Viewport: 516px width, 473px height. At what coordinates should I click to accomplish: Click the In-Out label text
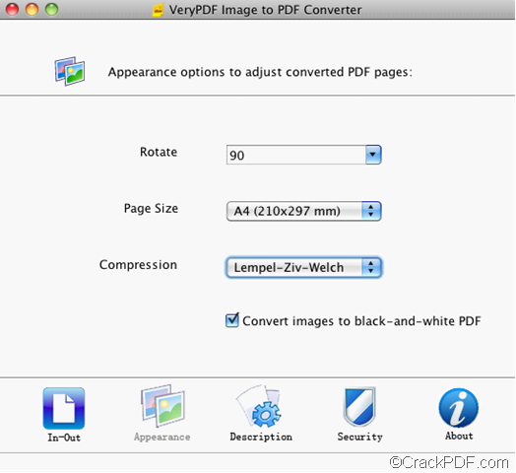pos(64,438)
